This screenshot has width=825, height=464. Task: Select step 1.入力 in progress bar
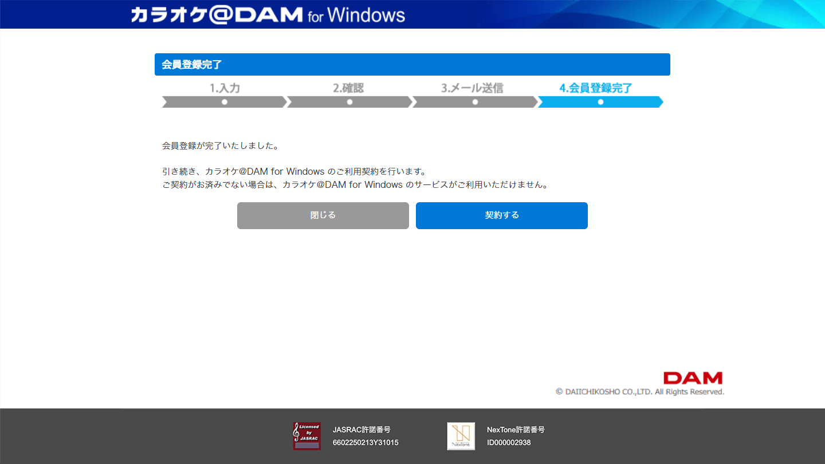click(x=225, y=95)
